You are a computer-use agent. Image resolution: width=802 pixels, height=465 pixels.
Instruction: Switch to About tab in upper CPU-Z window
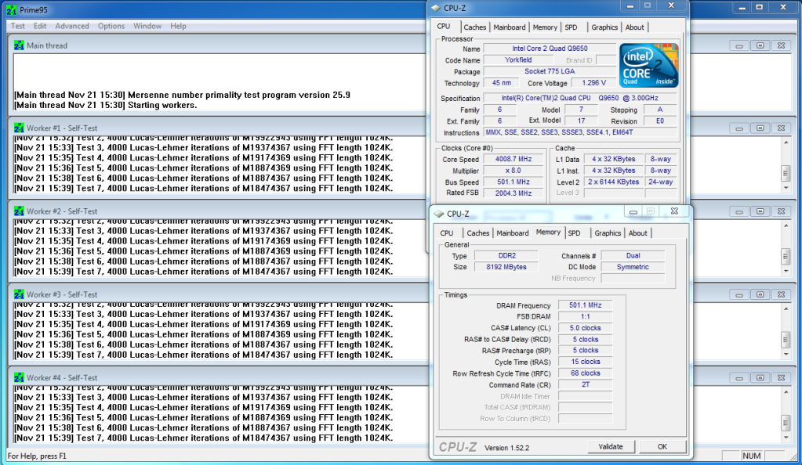point(635,27)
